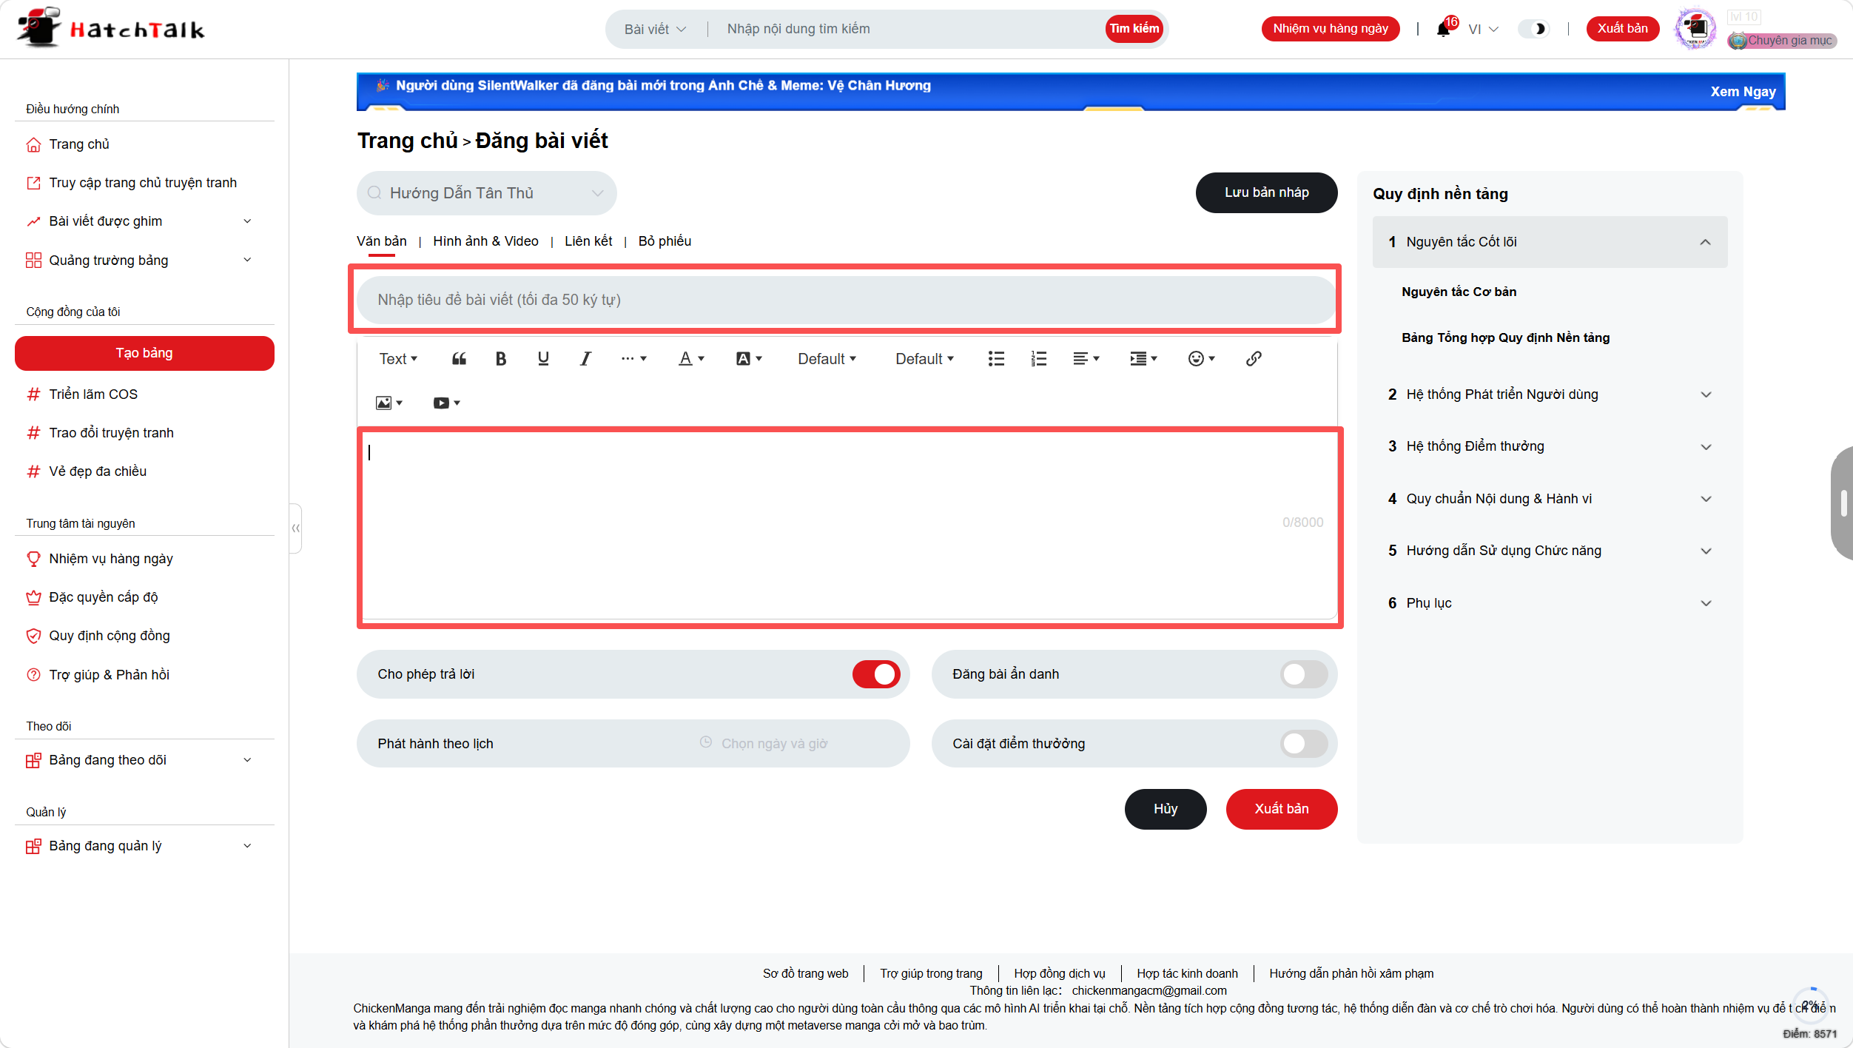Toggle underline formatting in toolbar
This screenshot has height=1048, width=1853.
click(543, 359)
